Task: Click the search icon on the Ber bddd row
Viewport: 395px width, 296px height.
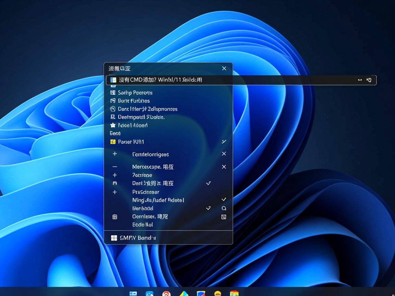Action: tap(224, 208)
